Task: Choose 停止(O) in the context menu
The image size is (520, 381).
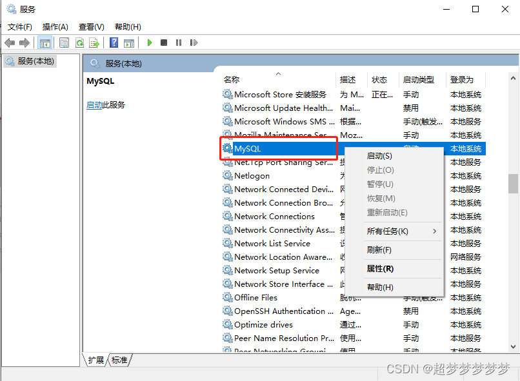Action: click(x=394, y=170)
